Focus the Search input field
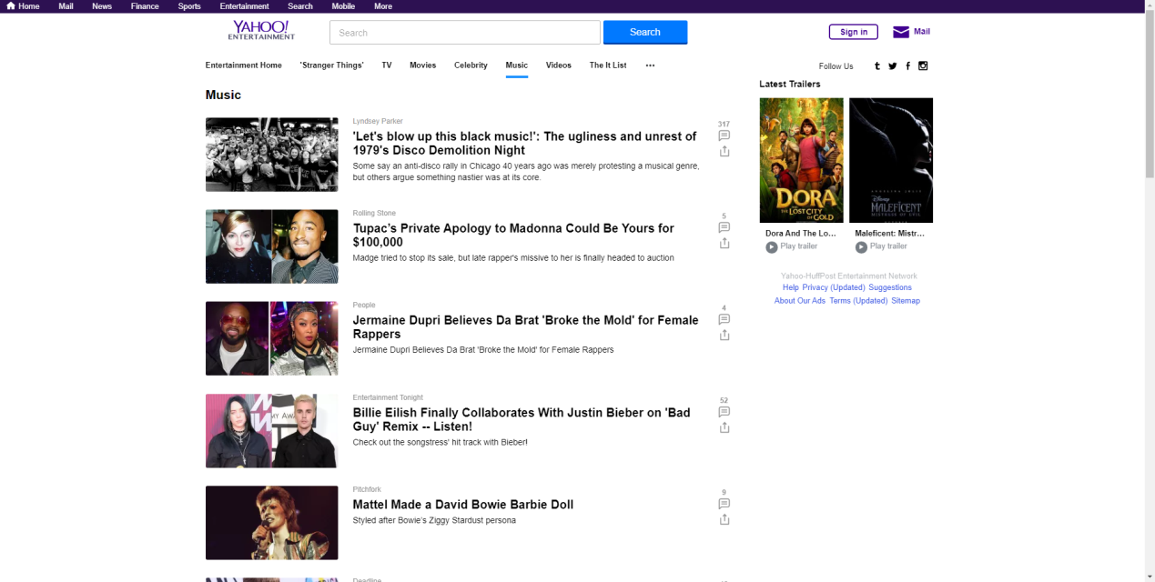The width and height of the screenshot is (1155, 582). click(465, 32)
